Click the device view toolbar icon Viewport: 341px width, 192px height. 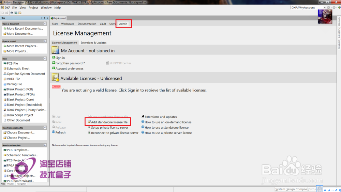pos(12,13)
